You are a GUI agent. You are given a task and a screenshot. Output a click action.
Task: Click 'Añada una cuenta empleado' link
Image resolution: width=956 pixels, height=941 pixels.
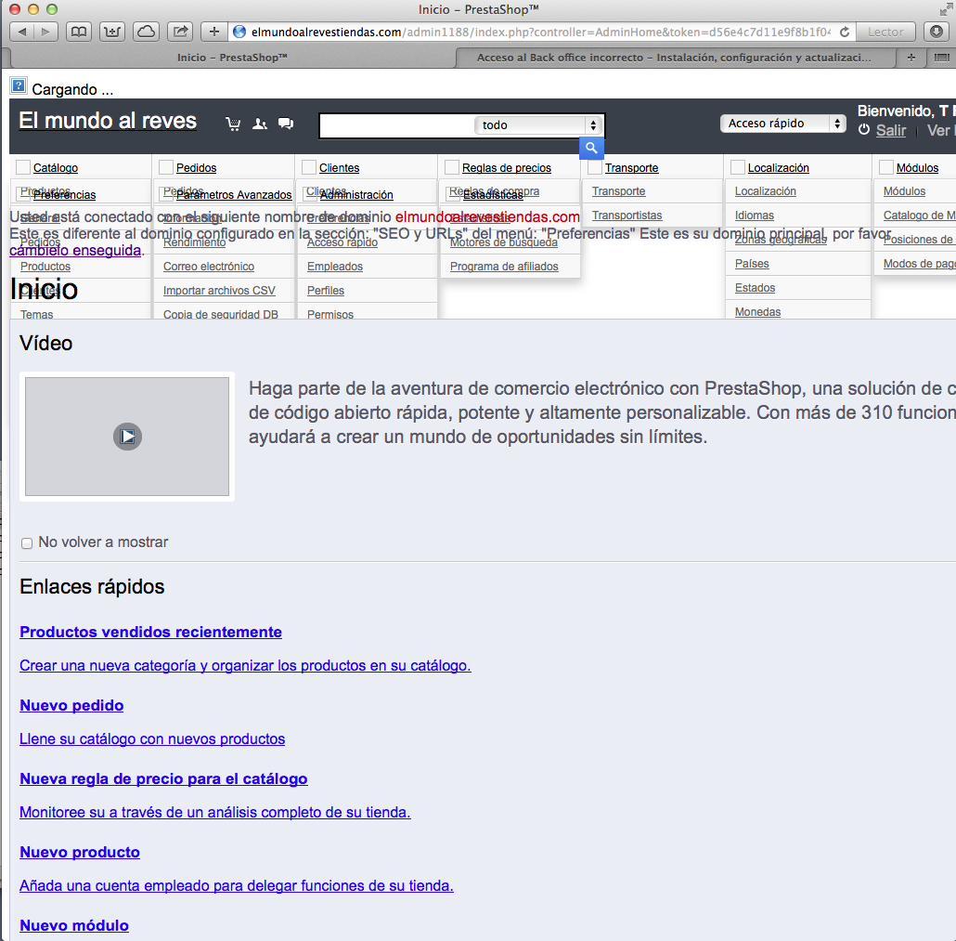[x=237, y=885]
